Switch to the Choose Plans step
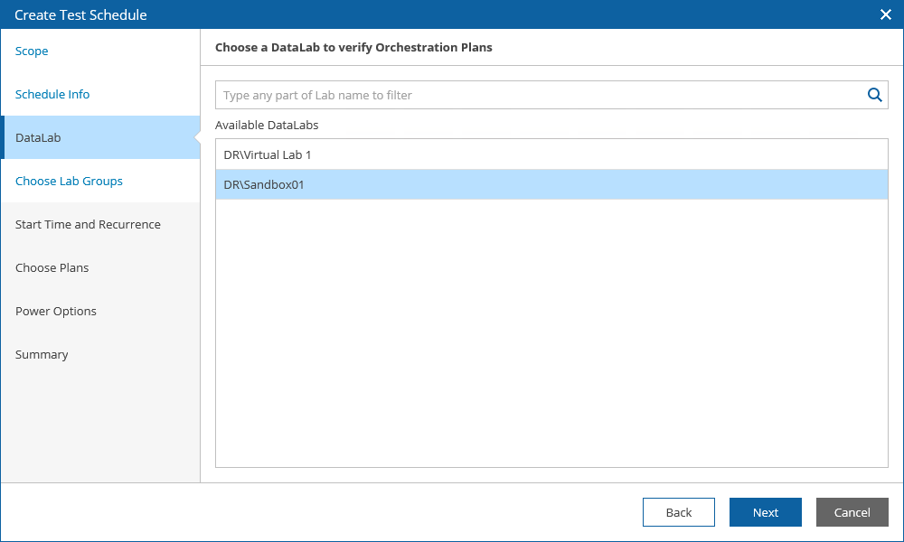 52,268
